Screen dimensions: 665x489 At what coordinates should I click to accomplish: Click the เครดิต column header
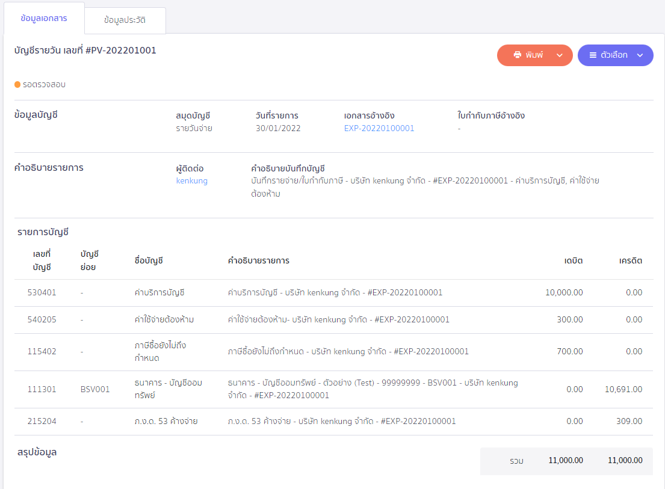[631, 260]
